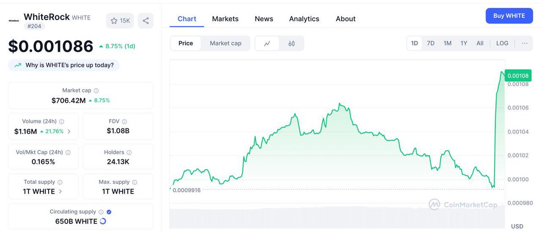
Task: Show FDV info icon
Action: coord(124,121)
